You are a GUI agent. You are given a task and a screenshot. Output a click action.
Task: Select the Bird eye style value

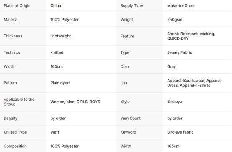click(175, 102)
